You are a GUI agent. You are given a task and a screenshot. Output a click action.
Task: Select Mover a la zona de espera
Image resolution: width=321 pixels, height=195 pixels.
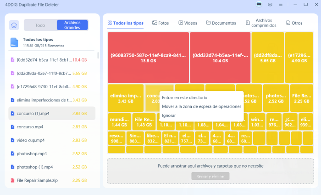pyautogui.click(x=201, y=106)
